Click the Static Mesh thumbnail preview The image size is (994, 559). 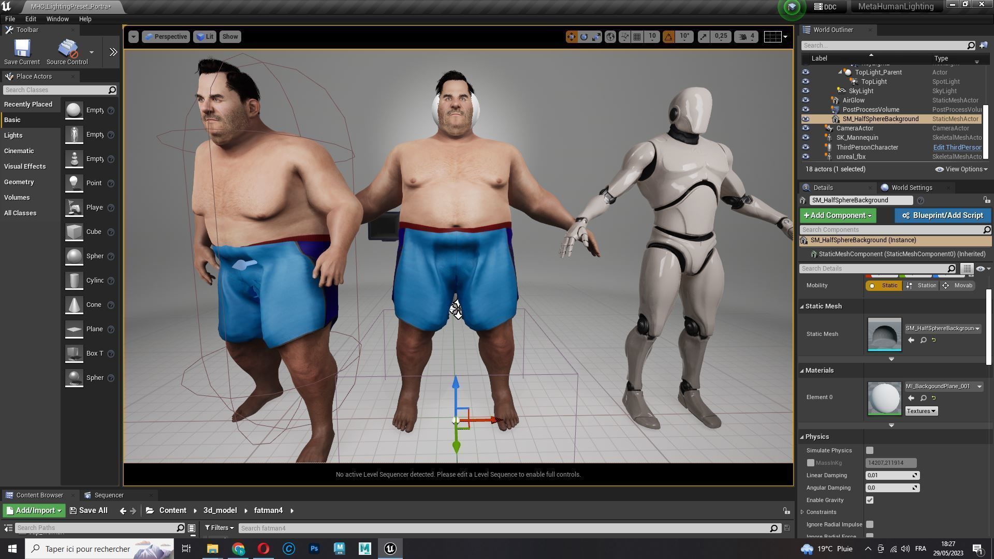pos(884,334)
